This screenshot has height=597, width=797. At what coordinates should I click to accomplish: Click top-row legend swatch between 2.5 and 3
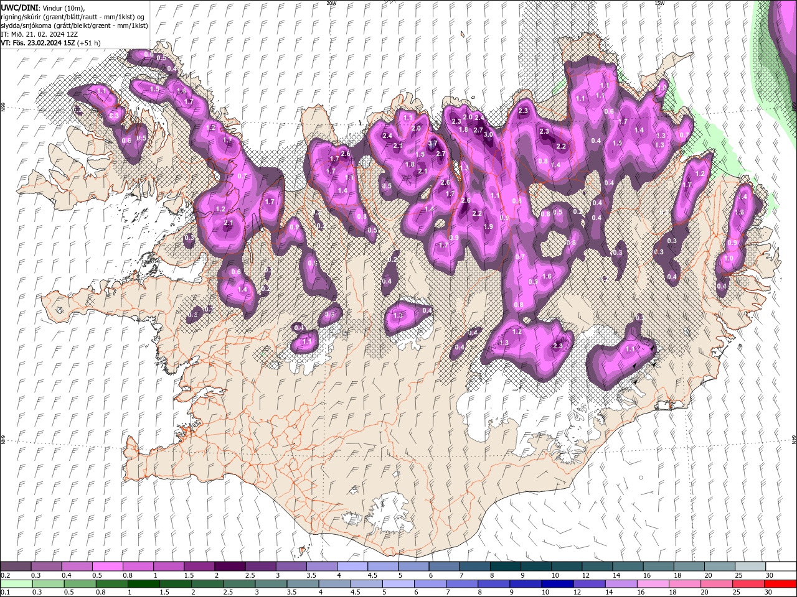260,567
